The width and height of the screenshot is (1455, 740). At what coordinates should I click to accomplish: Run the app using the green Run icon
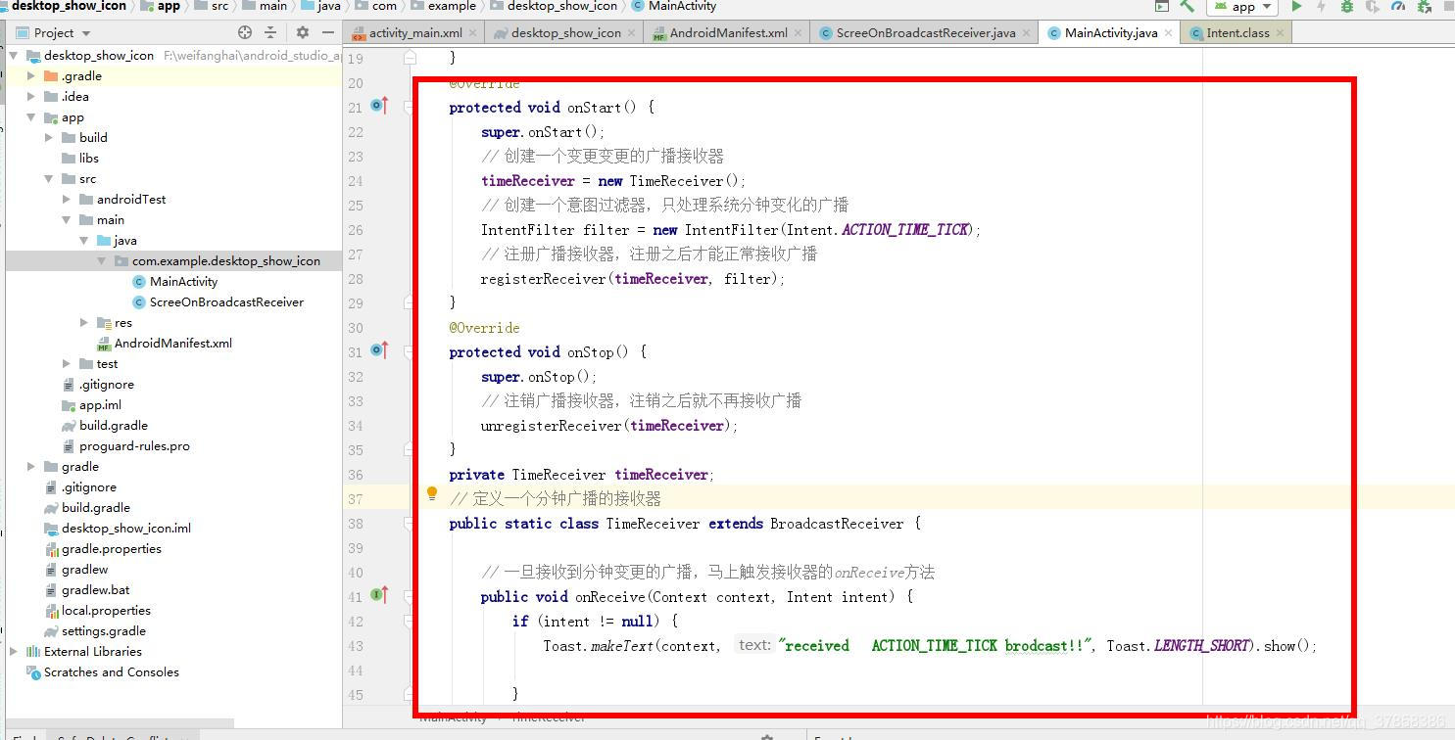(1296, 6)
